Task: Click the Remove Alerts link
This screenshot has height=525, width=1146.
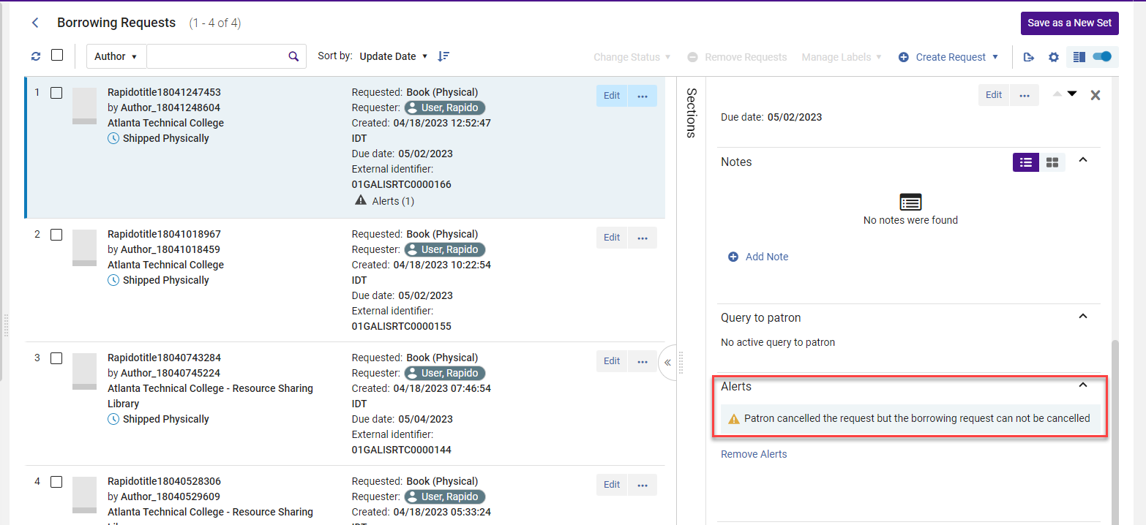Action: coord(754,454)
